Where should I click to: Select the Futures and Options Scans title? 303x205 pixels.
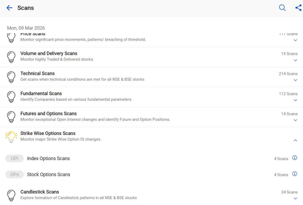[x=49, y=113]
